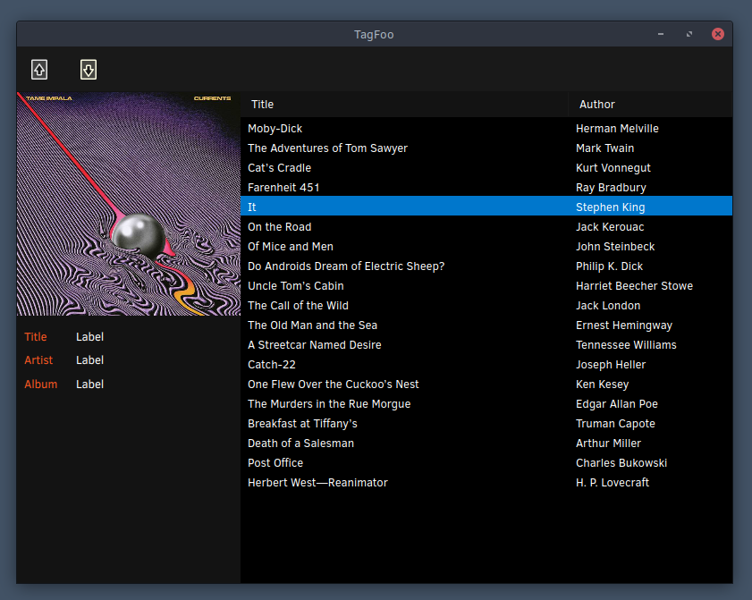This screenshot has width=752, height=600.
Task: Select Cat's Cradle in the list
Action: (x=486, y=168)
